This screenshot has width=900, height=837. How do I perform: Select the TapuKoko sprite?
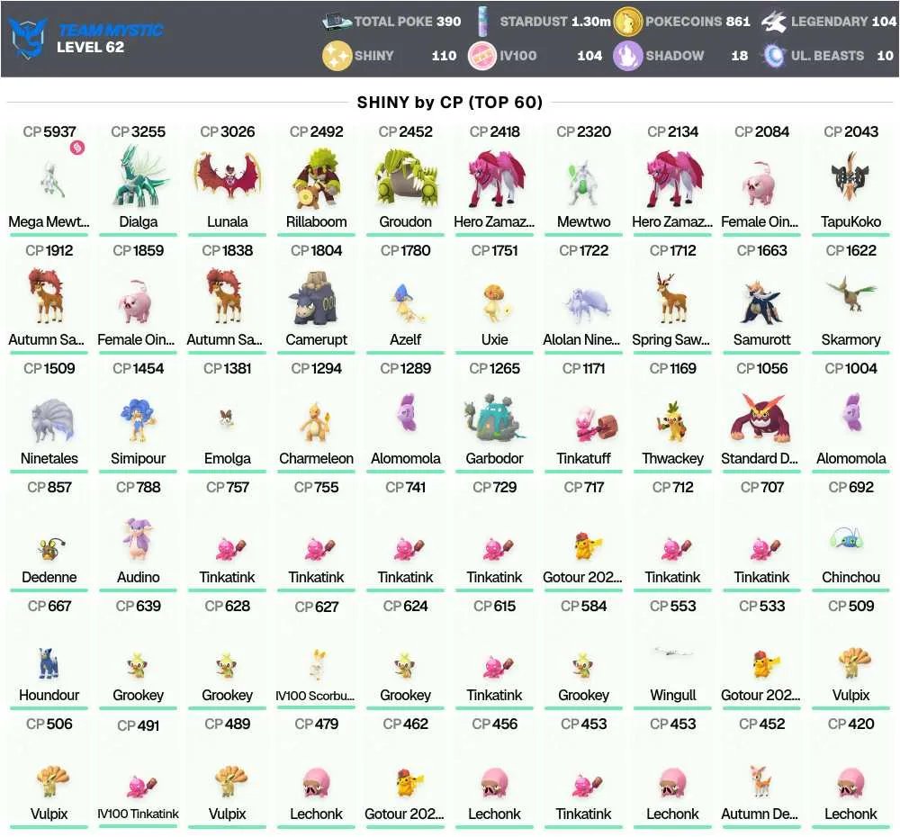point(850,175)
